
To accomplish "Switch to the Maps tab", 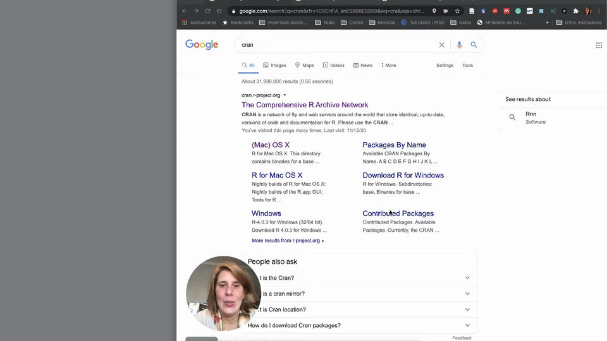I will pyautogui.click(x=304, y=65).
